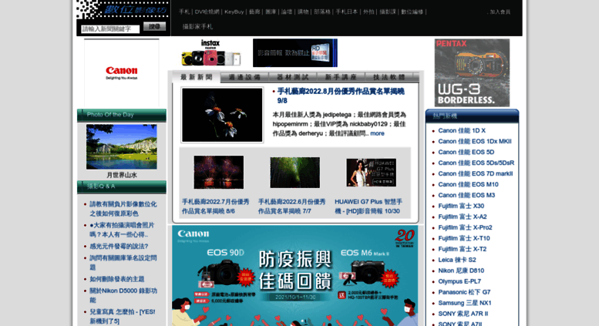Open the 外拍 nav item

[x=368, y=12]
